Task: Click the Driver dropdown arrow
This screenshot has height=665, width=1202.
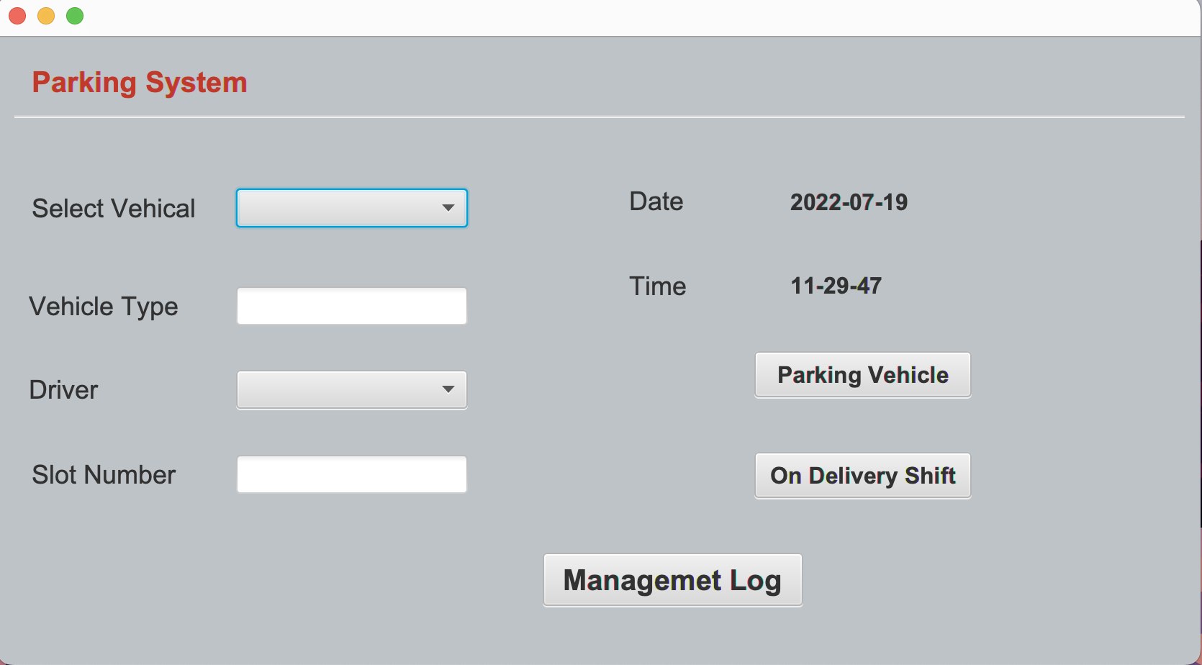Action: point(449,389)
